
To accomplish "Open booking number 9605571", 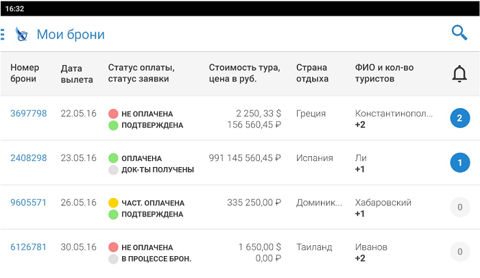I will pos(29,203).
